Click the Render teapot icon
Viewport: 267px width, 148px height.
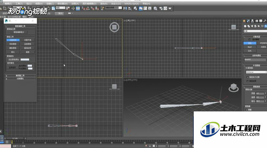(x=170, y=8)
